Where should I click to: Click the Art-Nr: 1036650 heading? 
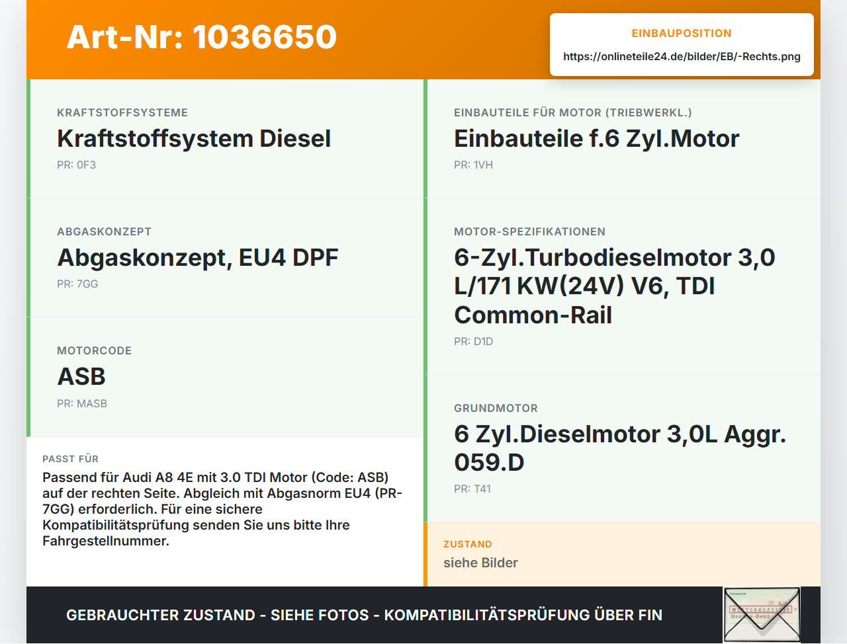pyautogui.click(x=202, y=37)
